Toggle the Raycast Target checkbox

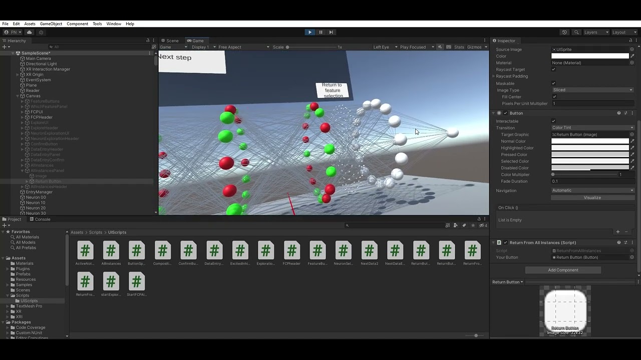click(553, 69)
